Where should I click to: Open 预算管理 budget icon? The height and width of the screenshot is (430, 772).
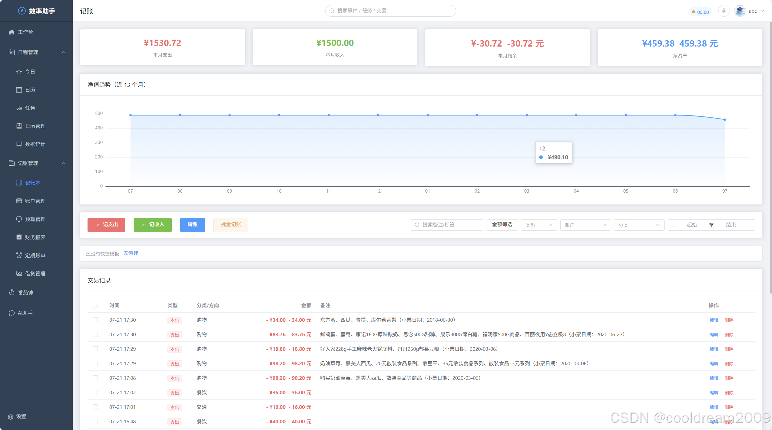[19, 219]
